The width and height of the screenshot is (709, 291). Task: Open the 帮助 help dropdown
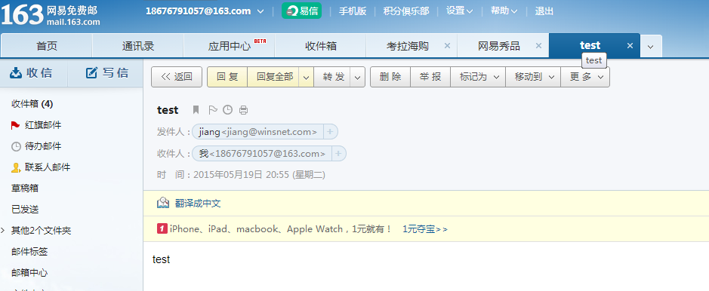pyautogui.click(x=504, y=11)
